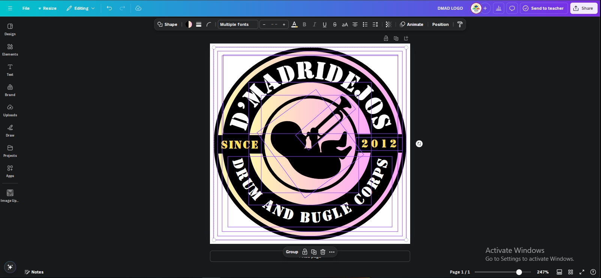Select the copy style paint roller
This screenshot has width=601, height=278.
(460, 24)
